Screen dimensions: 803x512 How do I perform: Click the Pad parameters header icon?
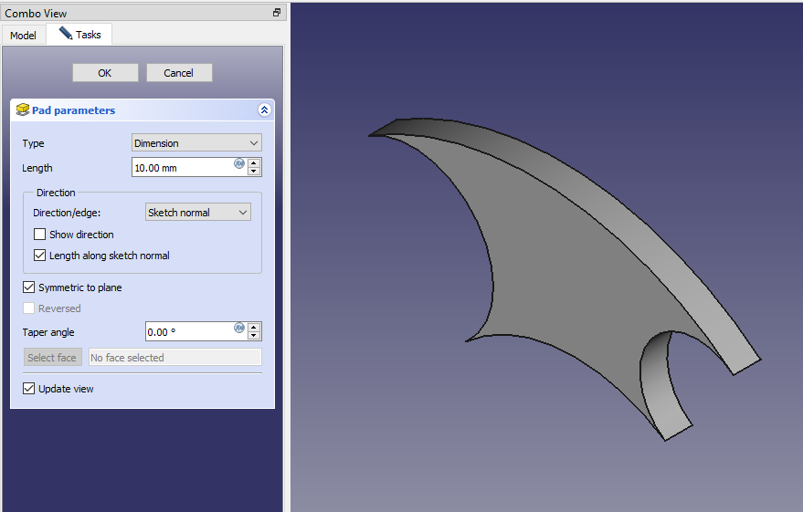pos(23,110)
